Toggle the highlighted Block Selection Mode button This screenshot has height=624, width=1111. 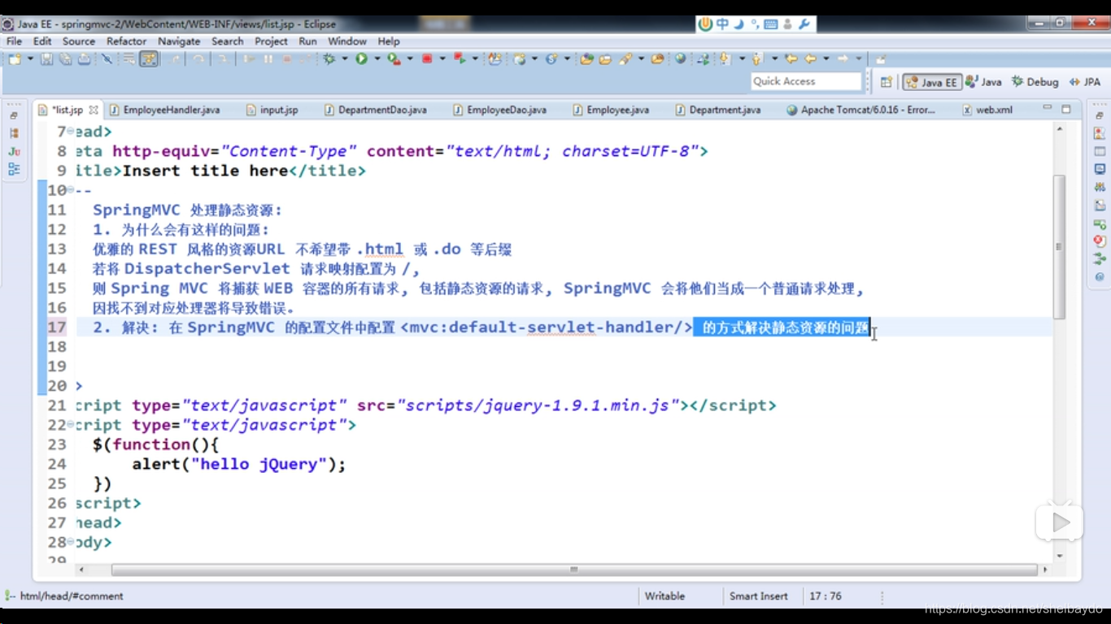coord(149,58)
